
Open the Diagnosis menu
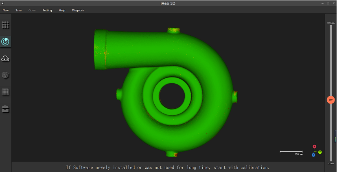(x=78, y=10)
